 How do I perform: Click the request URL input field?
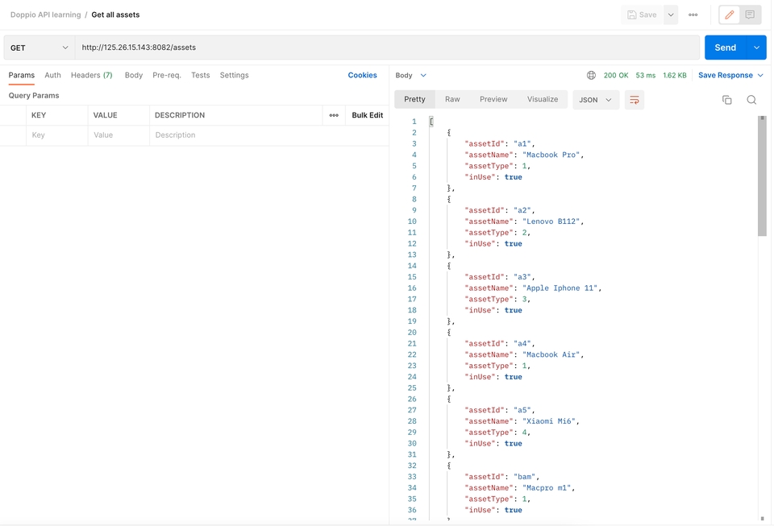[387, 48]
